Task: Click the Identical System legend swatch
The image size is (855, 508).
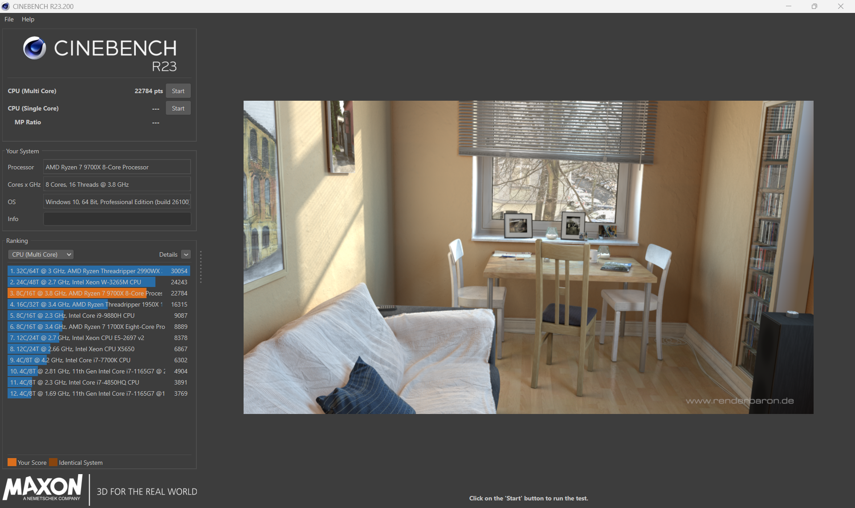Action: [53, 462]
